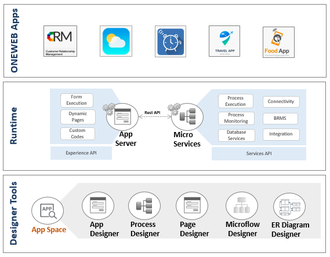Click gears icon beside App Server
Image resolution: width=330 pixels, height=257 pixels.
[109, 109]
